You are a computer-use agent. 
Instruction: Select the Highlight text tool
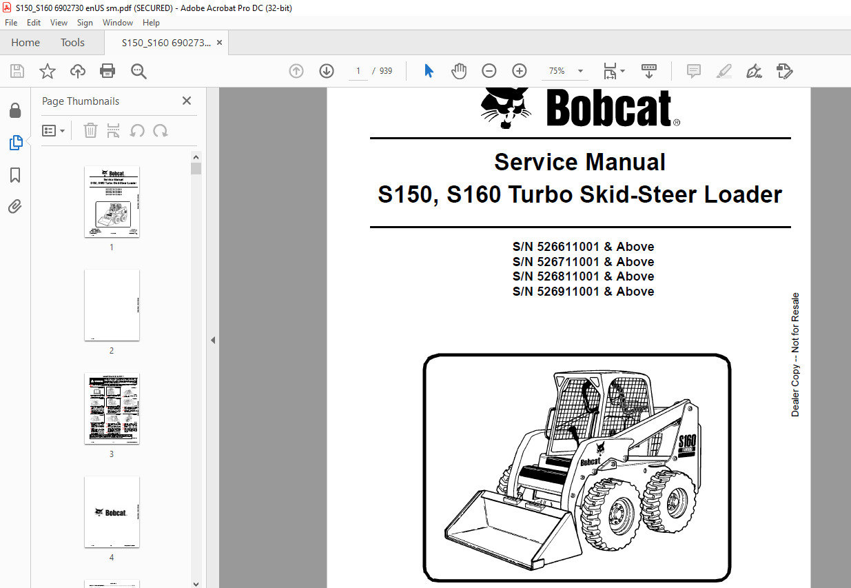coord(724,71)
